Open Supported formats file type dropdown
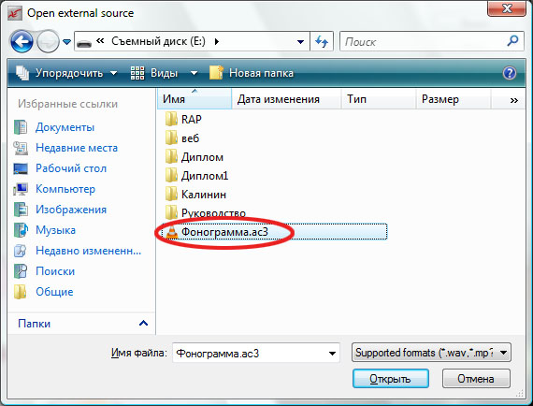 click(x=431, y=353)
